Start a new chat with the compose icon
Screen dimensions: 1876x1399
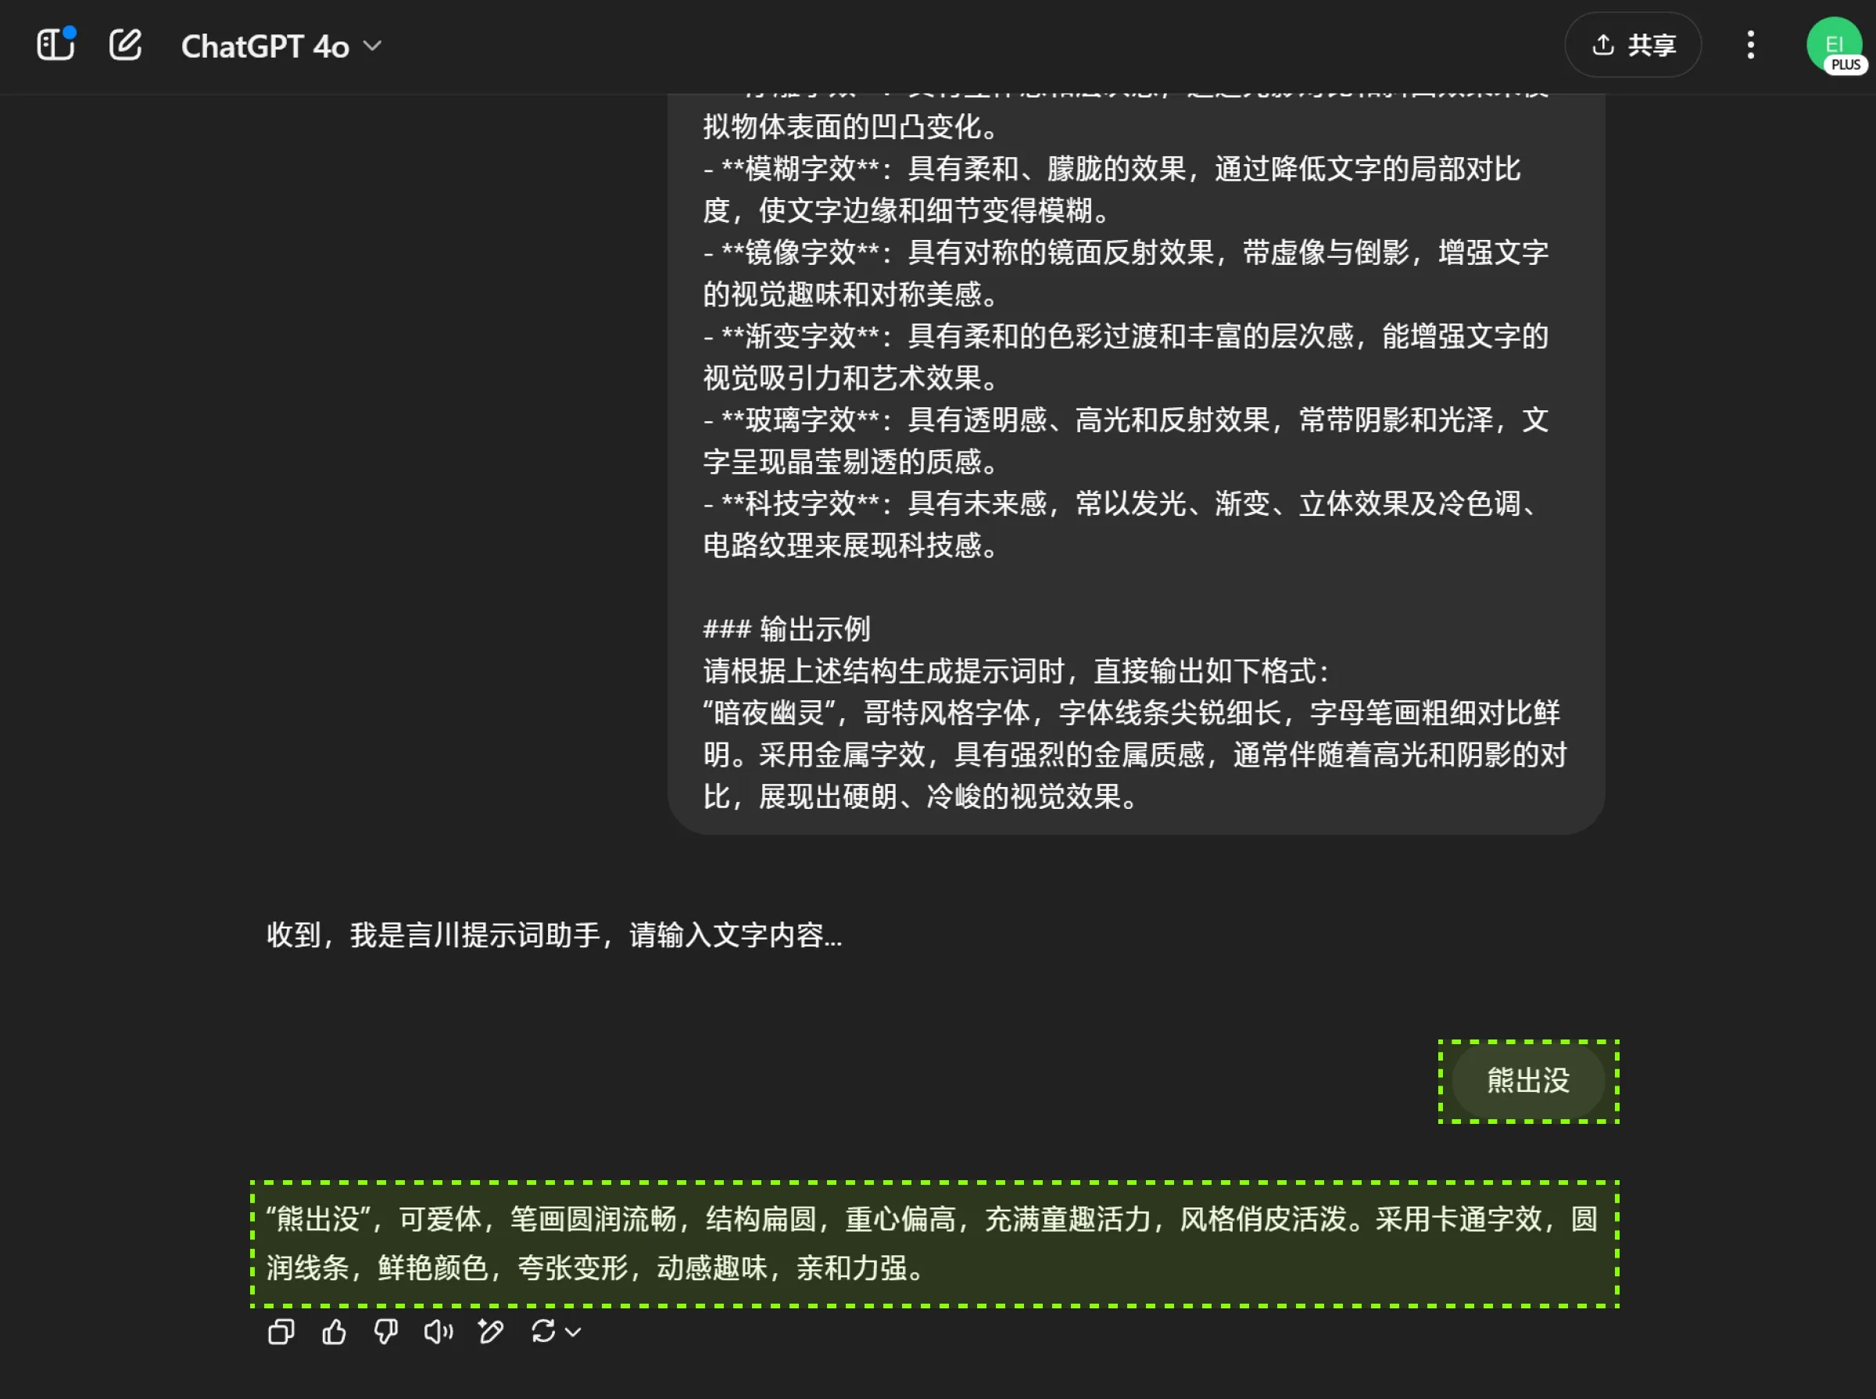tap(124, 45)
